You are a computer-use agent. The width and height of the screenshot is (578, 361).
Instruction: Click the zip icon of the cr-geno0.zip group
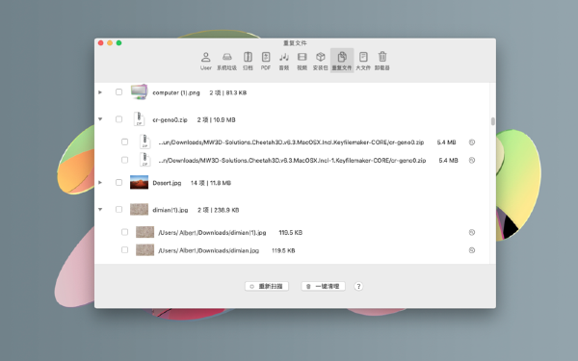click(x=139, y=119)
